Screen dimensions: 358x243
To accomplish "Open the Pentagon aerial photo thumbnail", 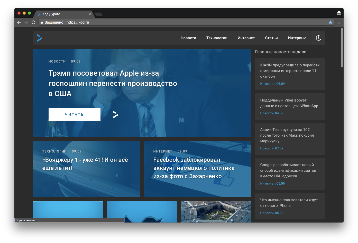I will pyautogui.click(x=216, y=212).
